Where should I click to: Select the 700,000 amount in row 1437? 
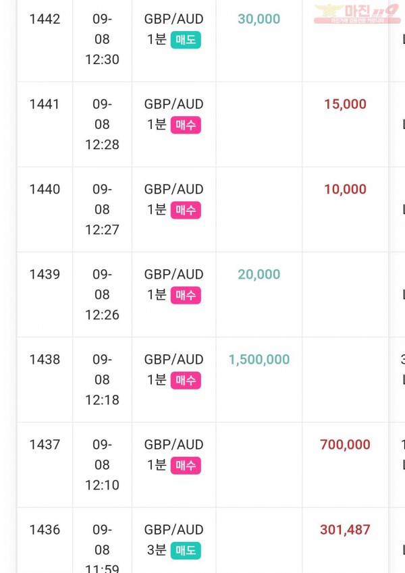[x=346, y=445]
